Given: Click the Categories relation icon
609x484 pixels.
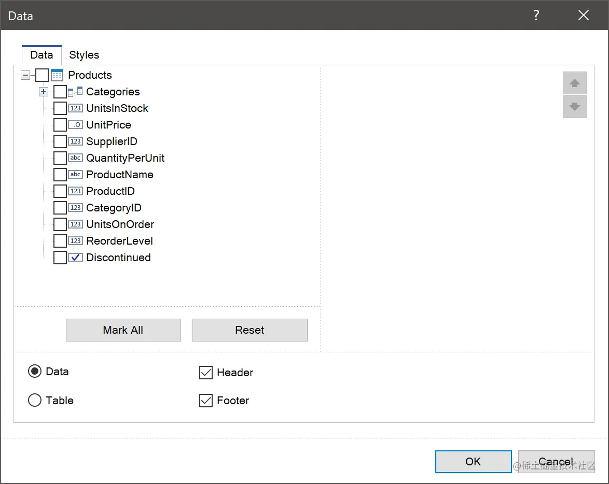Looking at the screenshot, I should (75, 92).
